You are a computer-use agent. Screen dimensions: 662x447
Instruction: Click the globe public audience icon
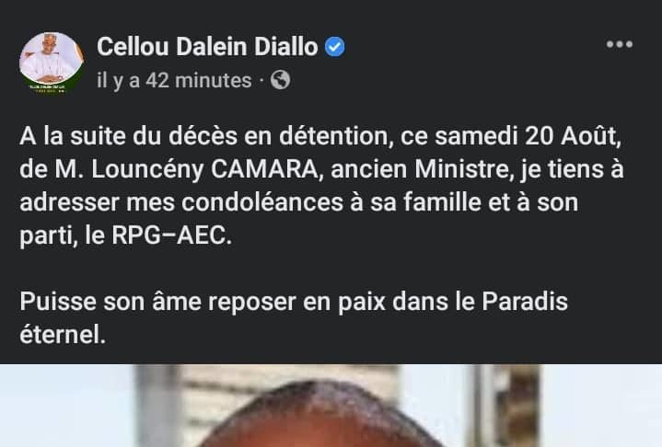click(x=280, y=80)
